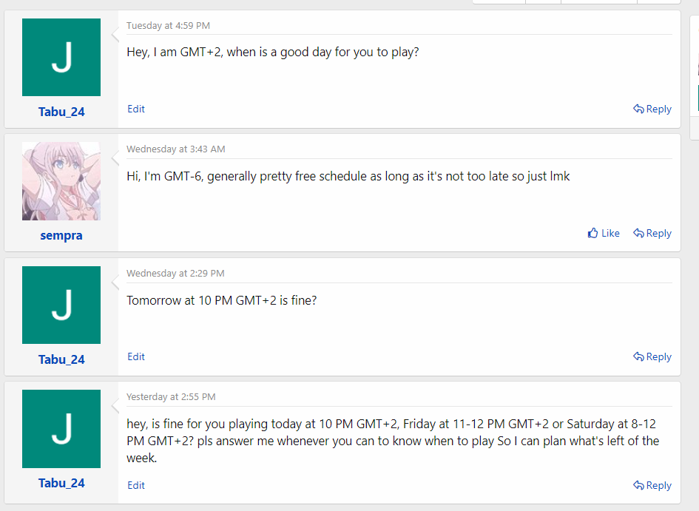Open 'Yesterday at 2:55 PM' timestamp link
The image size is (699, 511).
[171, 397]
